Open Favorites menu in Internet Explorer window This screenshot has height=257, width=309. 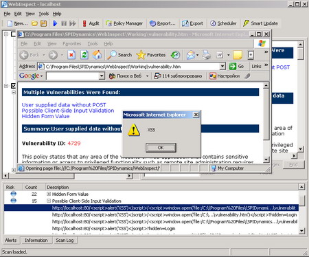[x=72, y=43]
